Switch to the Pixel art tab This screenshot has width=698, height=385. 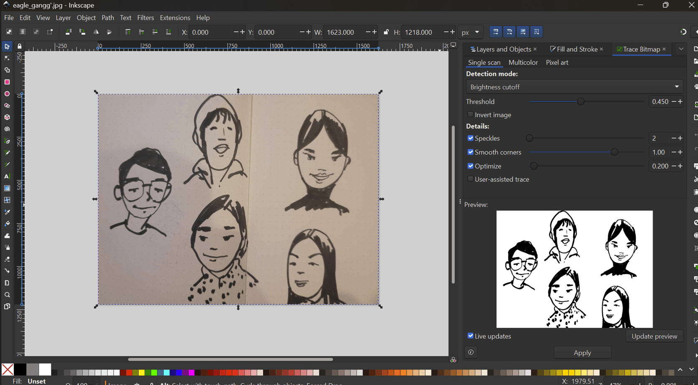coord(557,62)
